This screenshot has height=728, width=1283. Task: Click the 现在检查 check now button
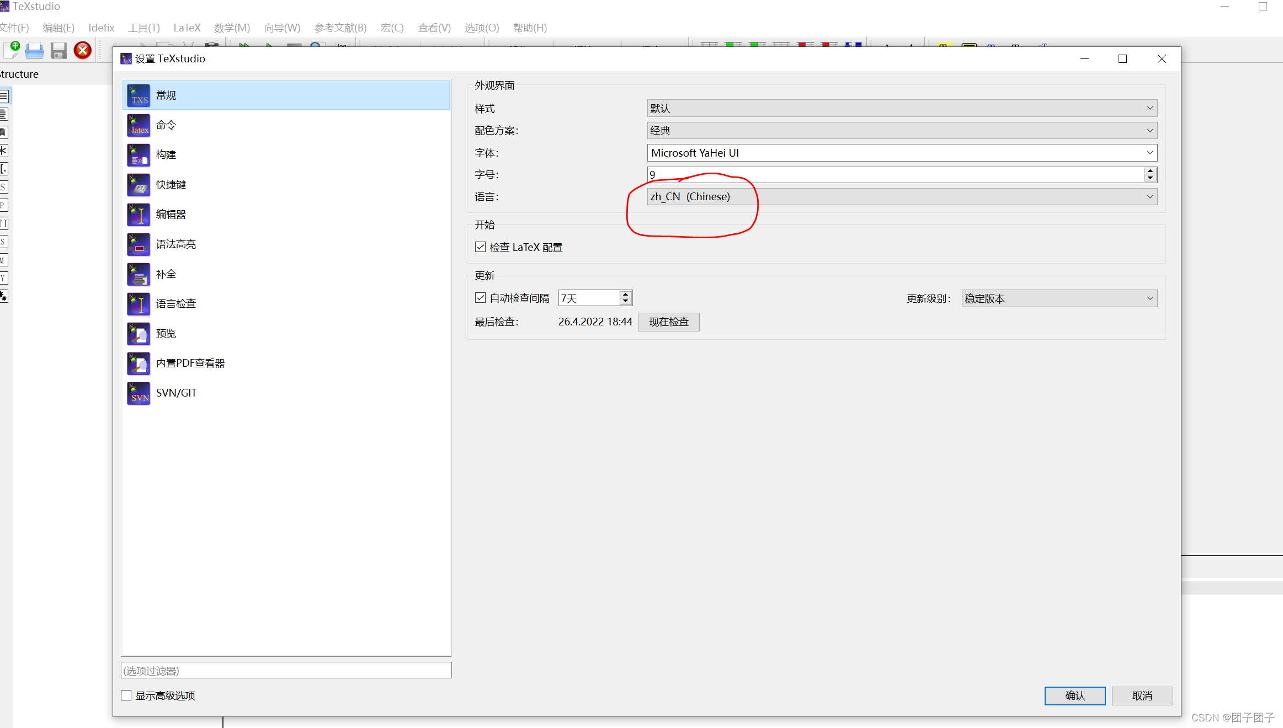coord(669,322)
